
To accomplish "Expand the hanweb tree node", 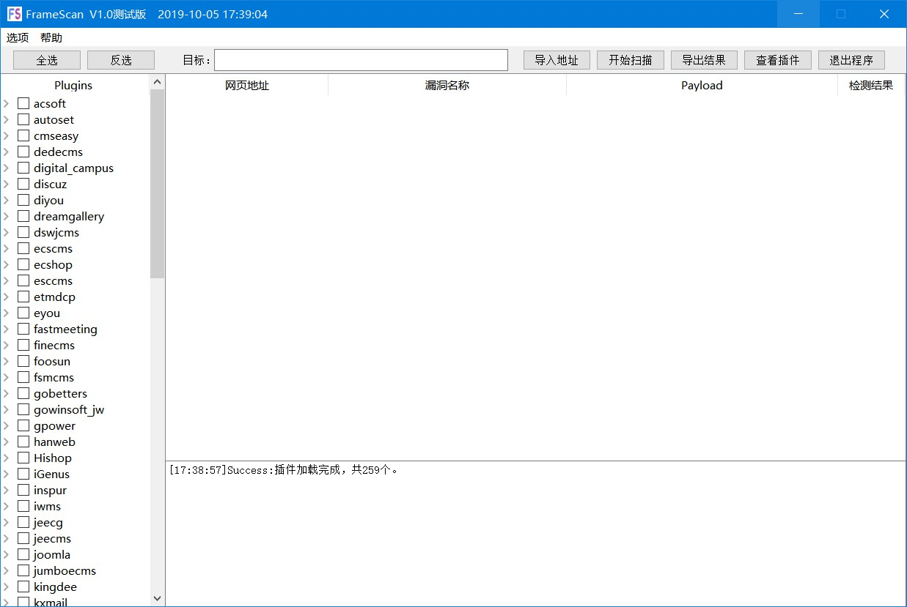I will click(x=7, y=442).
